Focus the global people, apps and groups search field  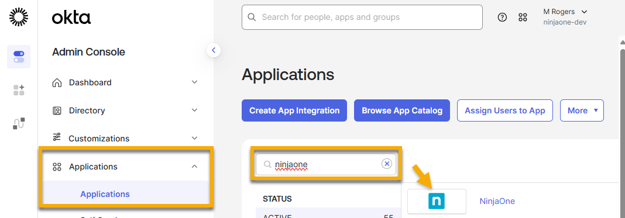(x=362, y=18)
